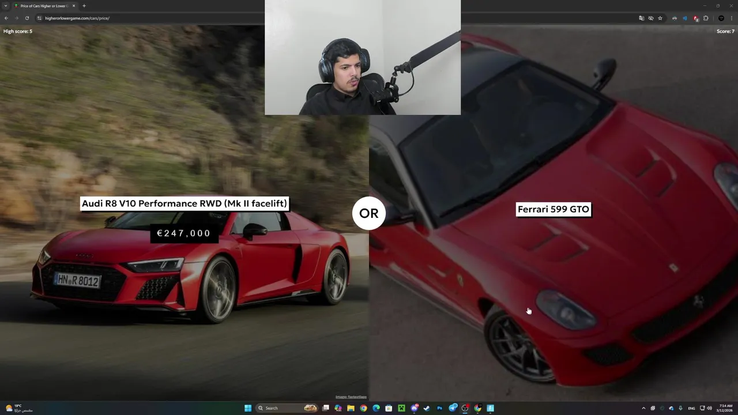
Task: Open Discord from the taskbar
Action: click(414, 408)
